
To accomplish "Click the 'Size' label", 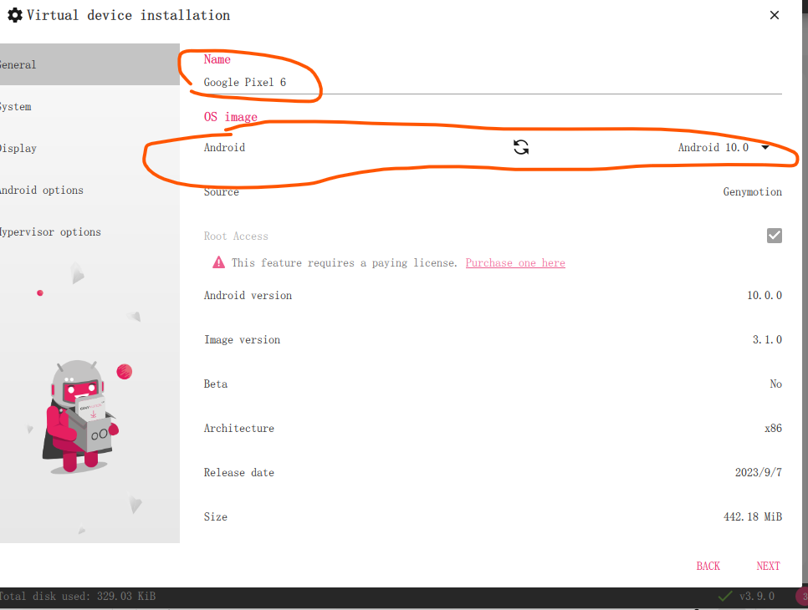I will tap(216, 516).
